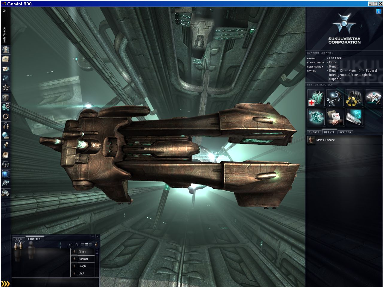Open the laptop hologram station service icon

tap(354, 117)
